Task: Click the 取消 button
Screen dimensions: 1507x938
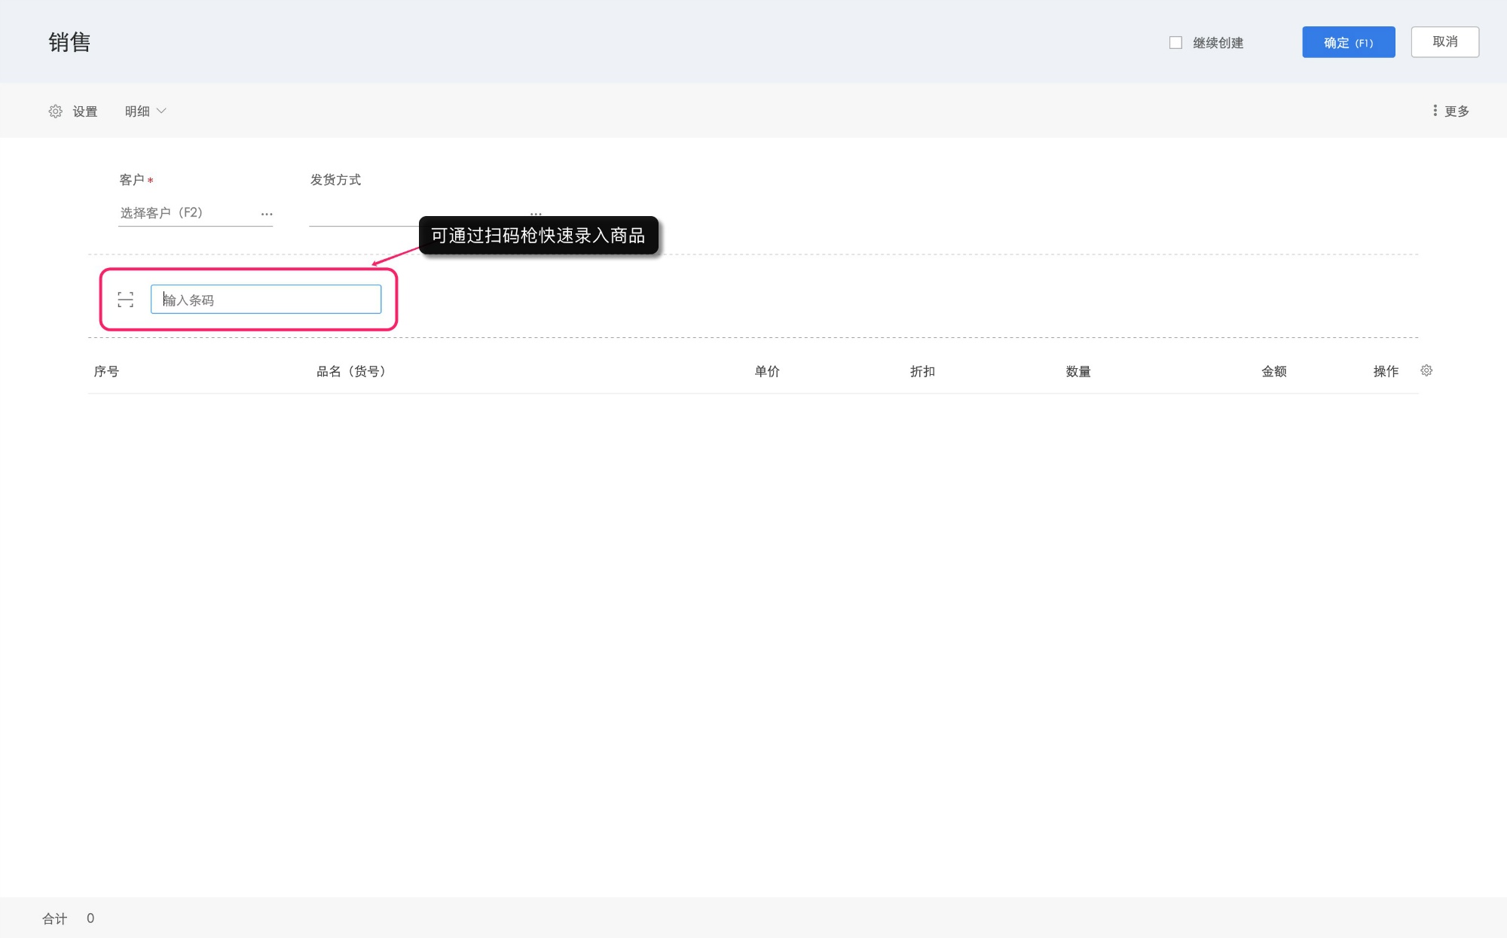Action: 1444,42
